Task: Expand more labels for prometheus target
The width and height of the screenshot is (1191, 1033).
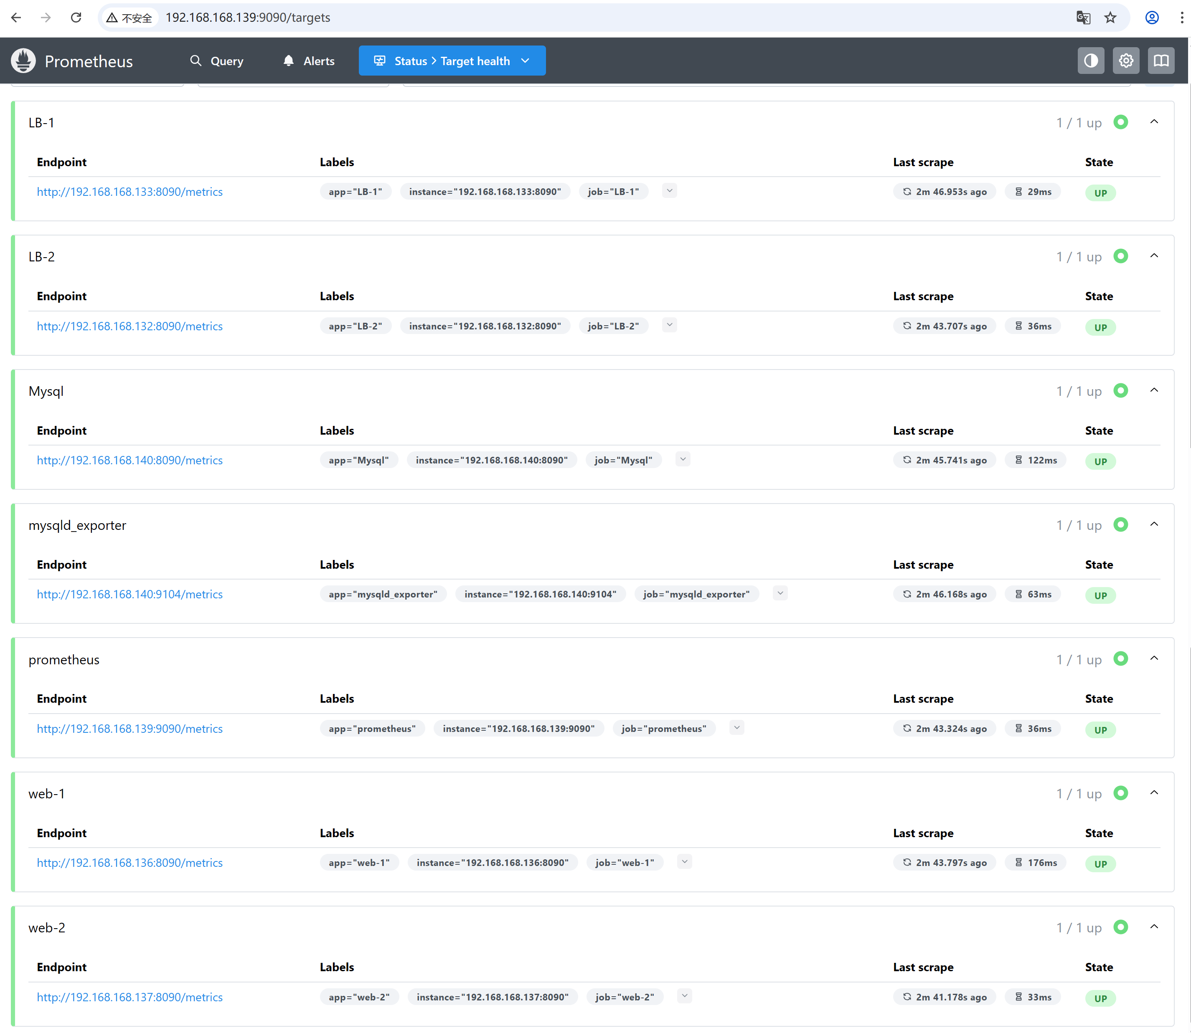Action: (736, 728)
